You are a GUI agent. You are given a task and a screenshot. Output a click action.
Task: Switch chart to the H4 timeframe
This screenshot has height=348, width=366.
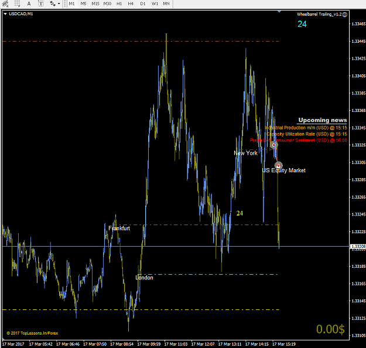[x=131, y=4]
